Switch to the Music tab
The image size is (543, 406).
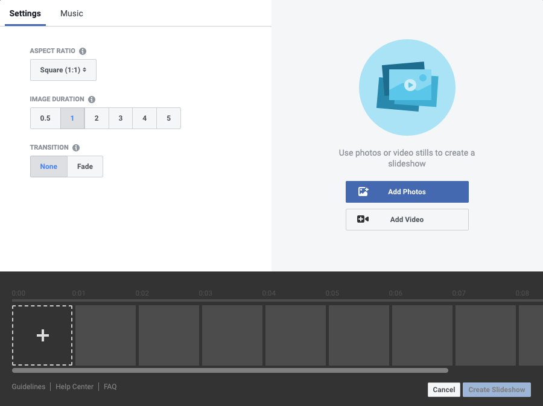pyautogui.click(x=72, y=13)
